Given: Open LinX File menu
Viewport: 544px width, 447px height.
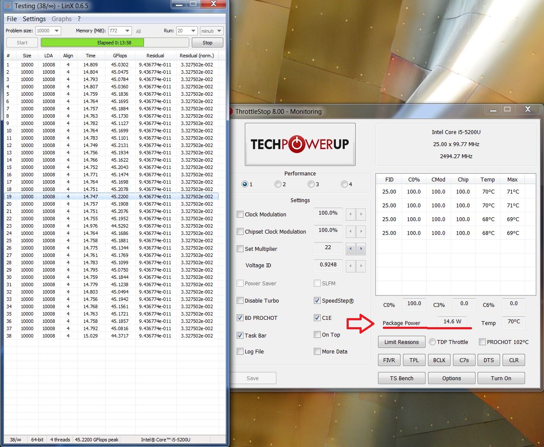Looking at the screenshot, I should [x=12, y=19].
